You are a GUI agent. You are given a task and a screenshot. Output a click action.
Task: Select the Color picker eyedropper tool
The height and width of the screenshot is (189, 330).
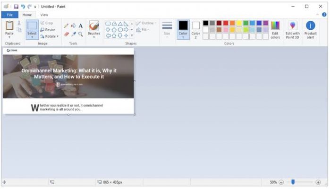(x=74, y=34)
